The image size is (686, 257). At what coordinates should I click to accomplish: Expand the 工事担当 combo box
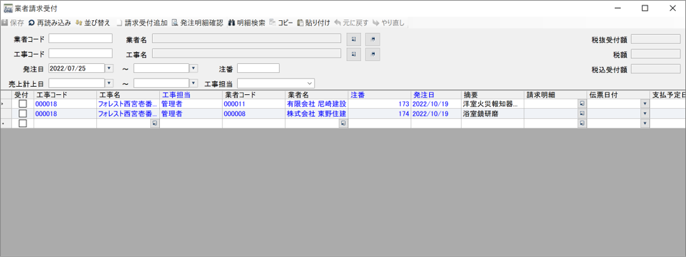pos(310,83)
